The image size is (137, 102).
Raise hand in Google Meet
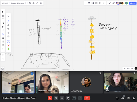[68, 98]
